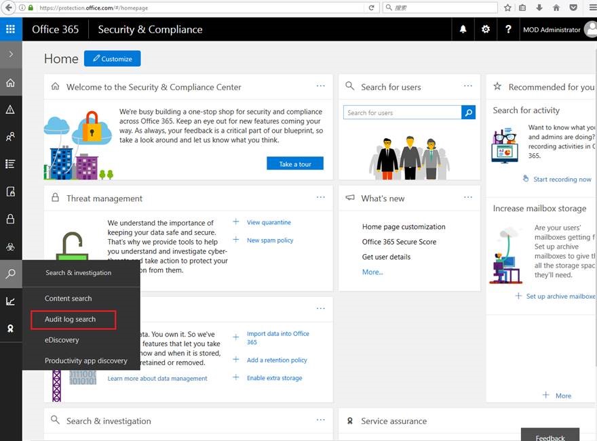
Task: Open Service assurance ribbon icon in sidebar
Action: click(x=11, y=329)
